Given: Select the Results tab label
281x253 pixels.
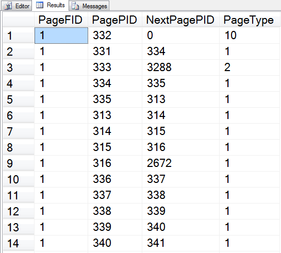Looking at the screenshot, I should 56,5.
